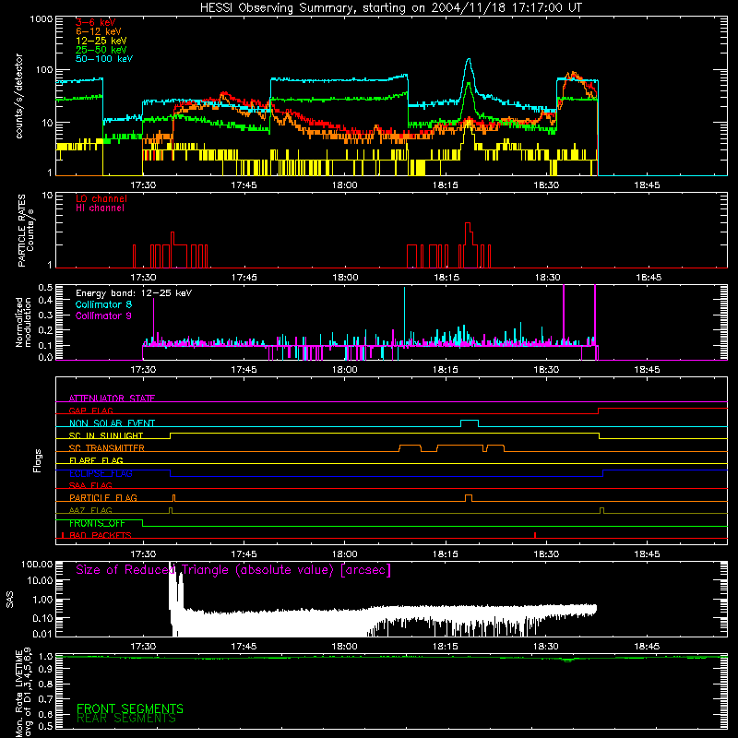Click 18:45 time label under SAS panel

tap(647, 647)
